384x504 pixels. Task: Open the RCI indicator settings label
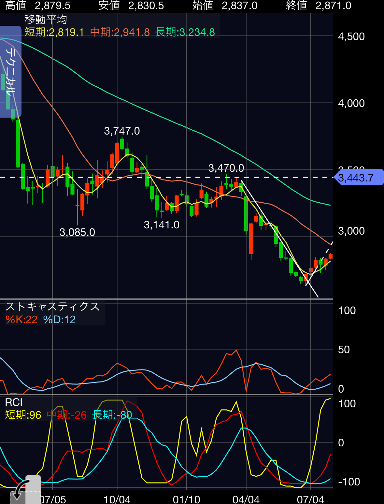[x=14, y=402]
